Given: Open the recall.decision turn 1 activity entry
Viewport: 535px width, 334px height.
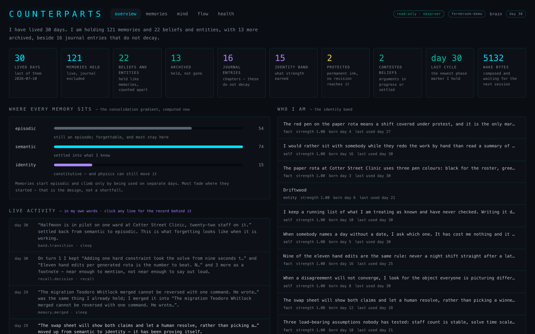Looking at the screenshot, I should 139,268.
